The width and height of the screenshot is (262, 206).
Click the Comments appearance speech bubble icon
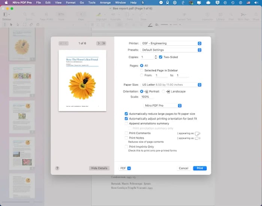(197, 133)
